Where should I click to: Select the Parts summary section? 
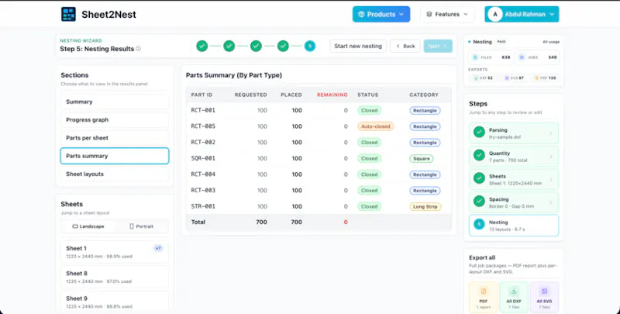tap(115, 156)
